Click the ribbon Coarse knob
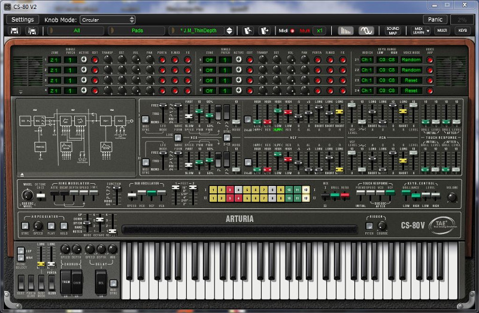The image size is (479, 313). click(x=382, y=226)
